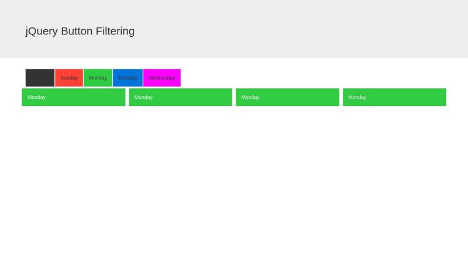The height and width of the screenshot is (263, 468).
Task: Click the fourth Monday card
Action: pos(394,97)
